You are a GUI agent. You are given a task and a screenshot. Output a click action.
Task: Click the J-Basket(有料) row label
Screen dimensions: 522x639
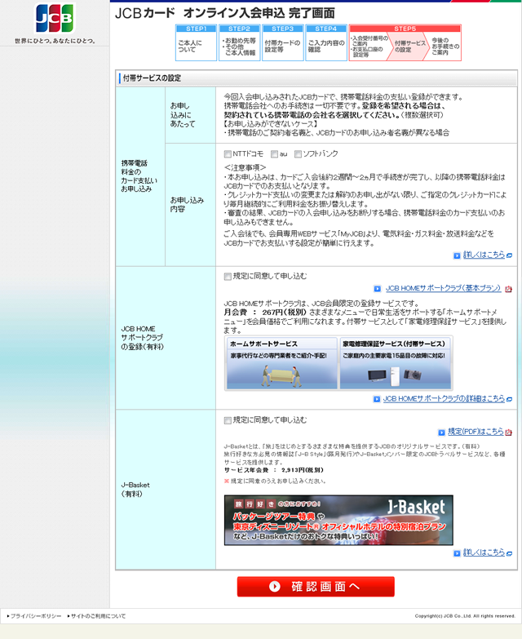[x=135, y=490]
